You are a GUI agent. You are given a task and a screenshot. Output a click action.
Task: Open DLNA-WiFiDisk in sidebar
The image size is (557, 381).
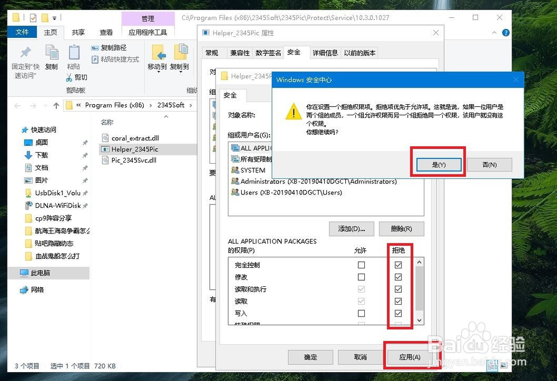coord(57,206)
